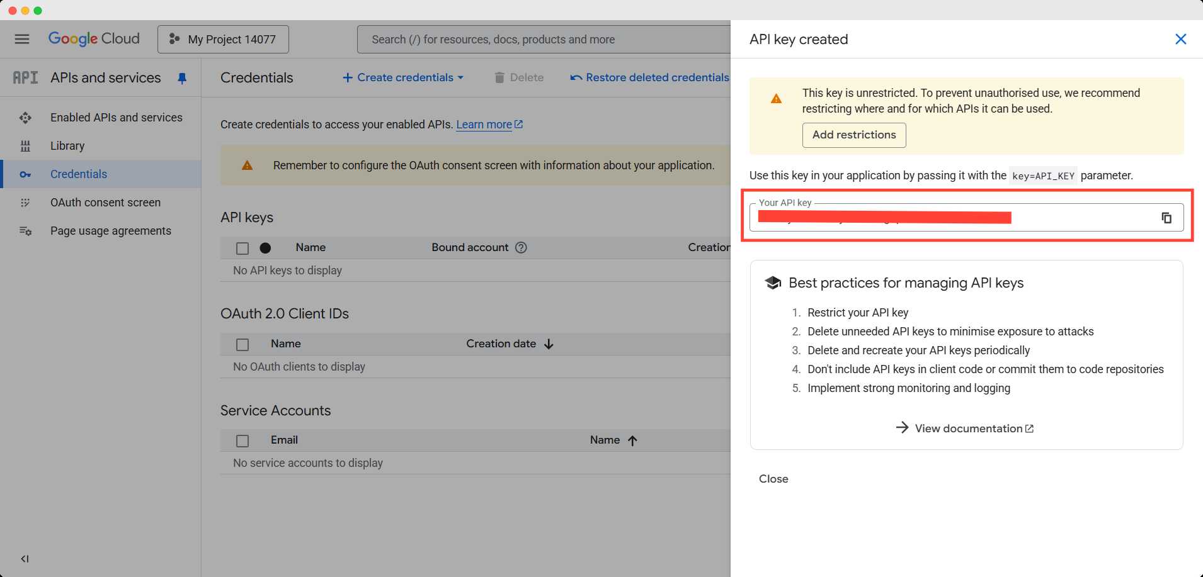Unpin the APIs and services section
The image size is (1203, 577).
point(183,78)
